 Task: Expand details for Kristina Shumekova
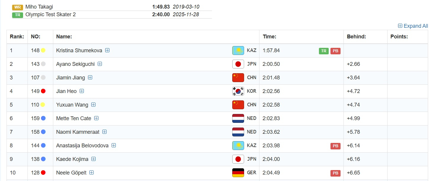tap(107, 50)
